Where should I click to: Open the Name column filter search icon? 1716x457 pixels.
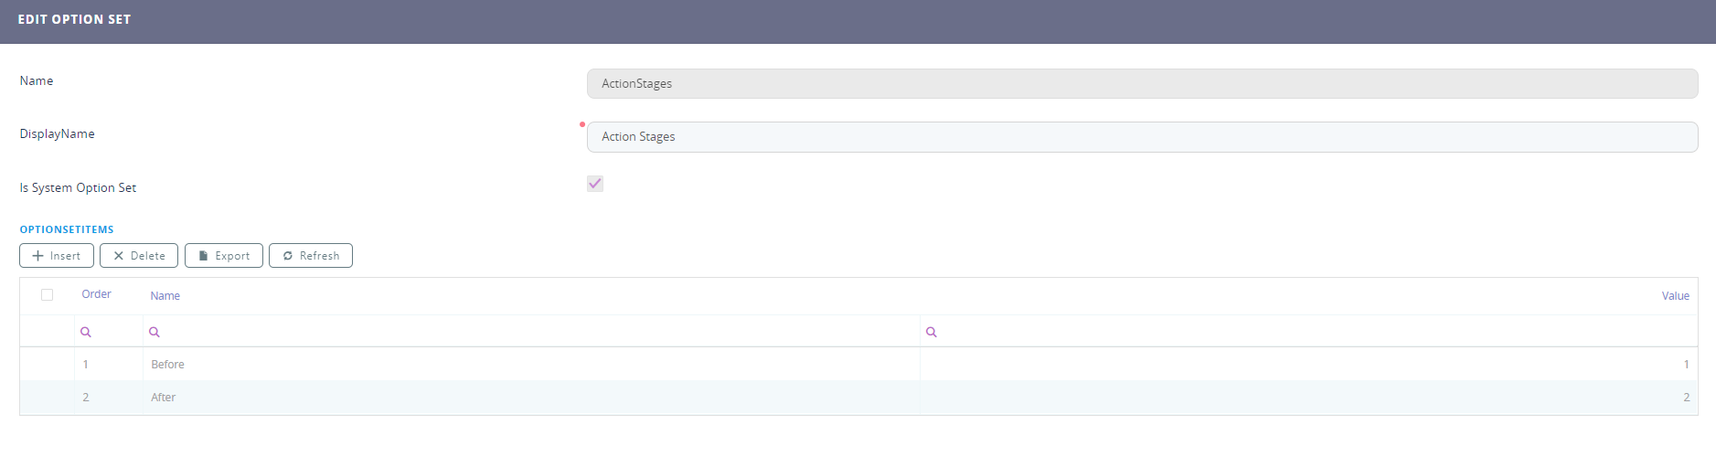(x=155, y=332)
